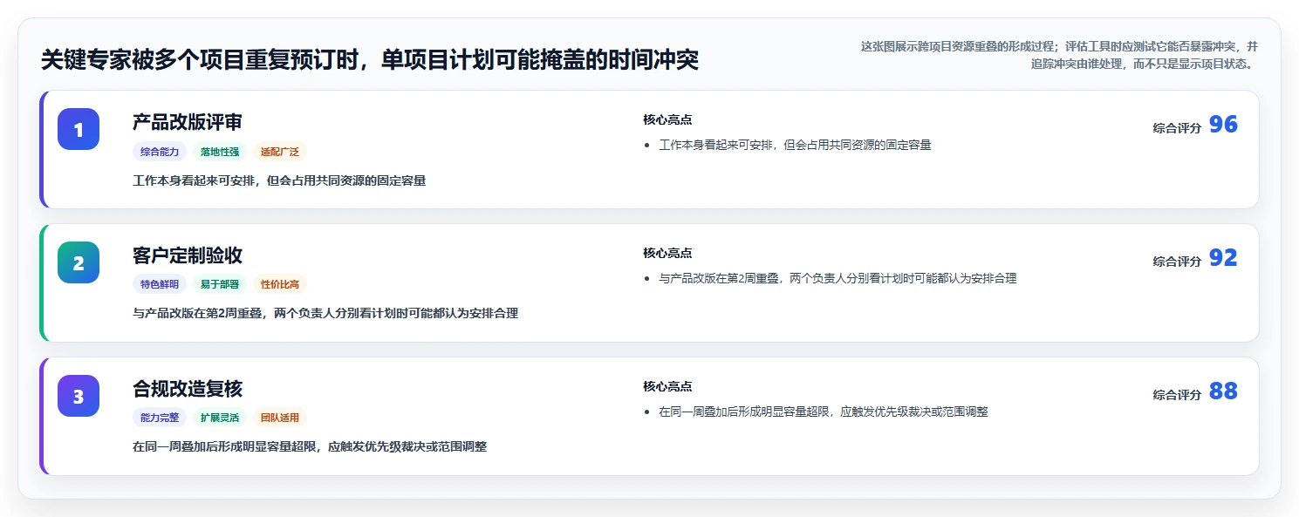Click 综合评分 label beside score 92
This screenshot has width=1299, height=517.
point(1177,261)
